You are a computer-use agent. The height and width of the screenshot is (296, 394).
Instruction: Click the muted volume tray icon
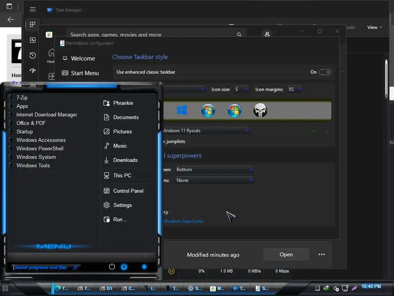click(x=336, y=288)
